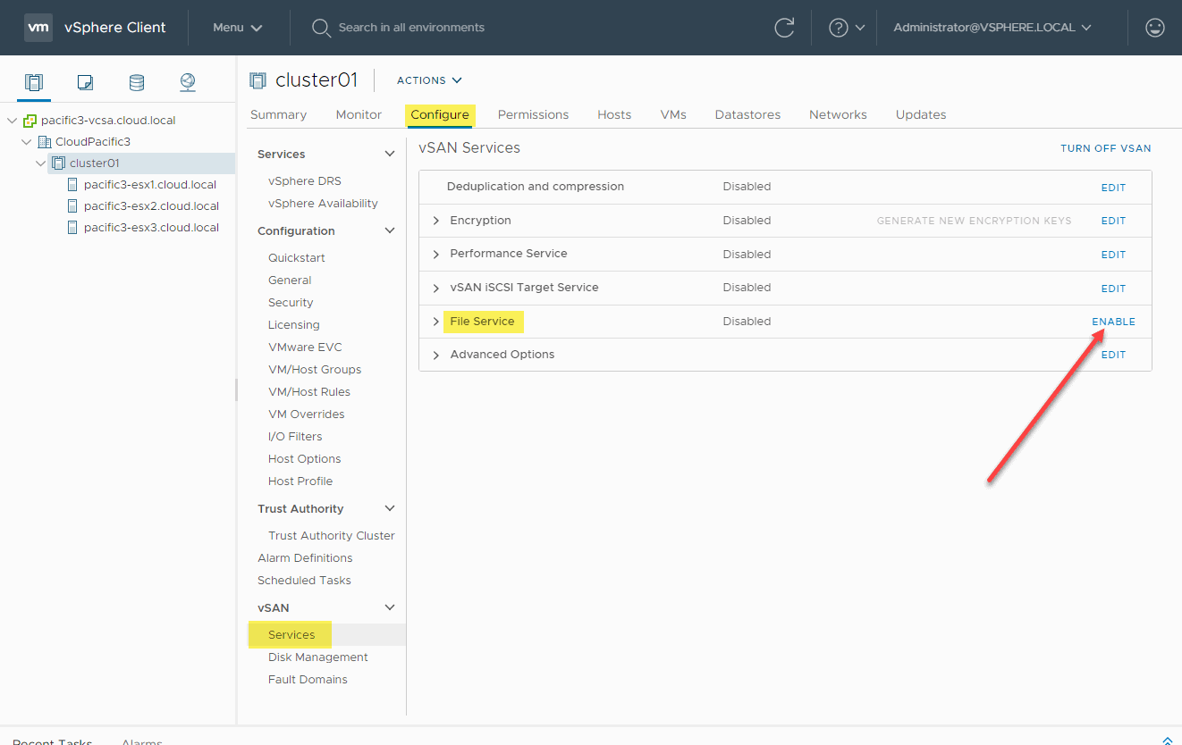This screenshot has height=745, width=1182.
Task: Edit the Performance Service
Action: 1113,255
